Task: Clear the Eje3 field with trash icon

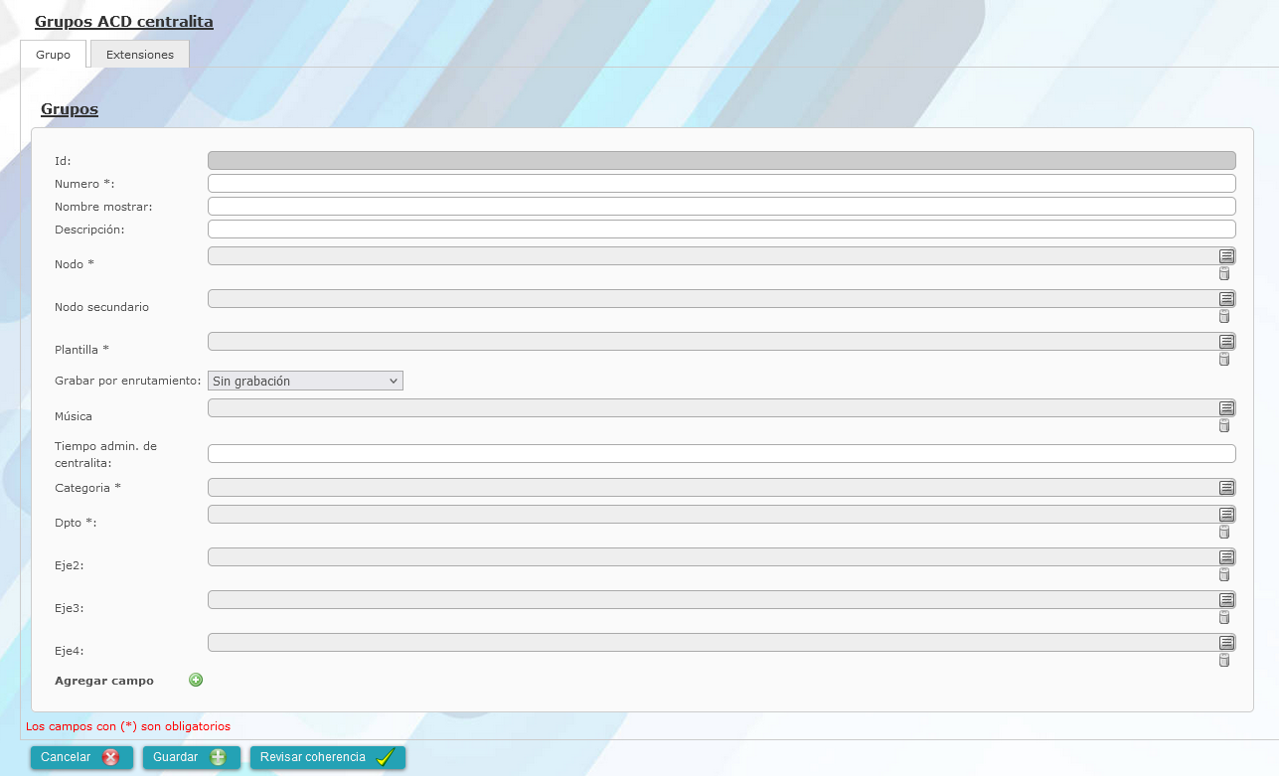Action: tap(1224, 617)
